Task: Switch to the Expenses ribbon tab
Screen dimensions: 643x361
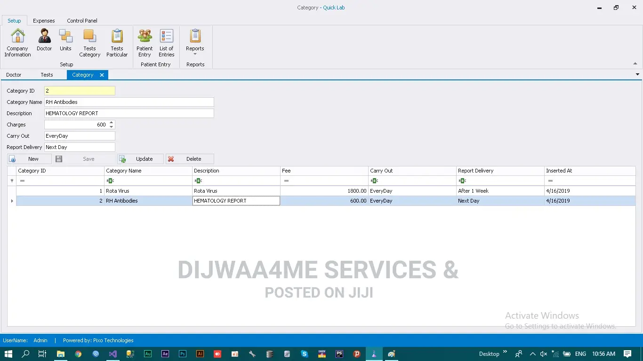Action: tap(44, 21)
